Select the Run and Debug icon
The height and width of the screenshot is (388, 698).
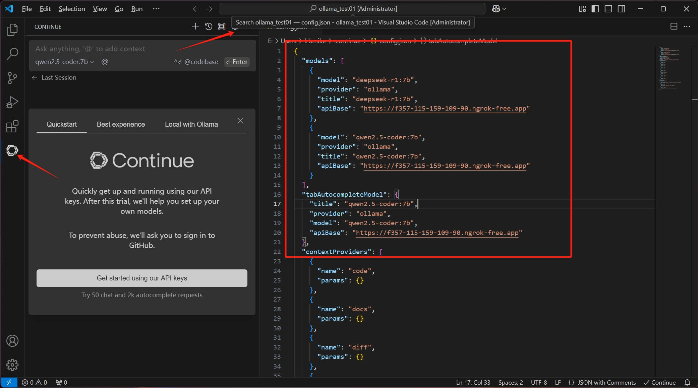pos(12,102)
